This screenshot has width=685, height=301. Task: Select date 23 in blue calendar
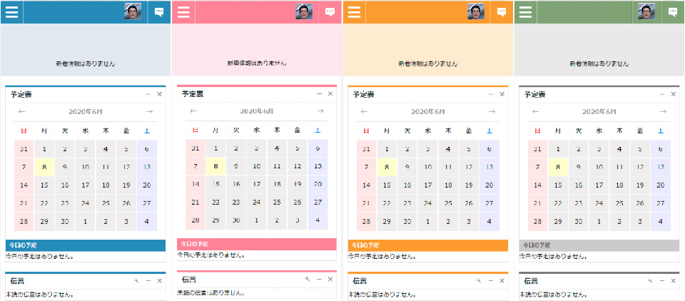pyautogui.click(x=65, y=203)
